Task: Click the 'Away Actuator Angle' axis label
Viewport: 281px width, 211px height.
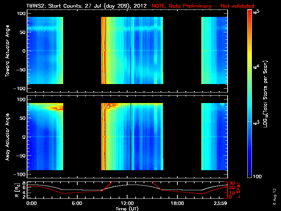Action: (x=7, y=137)
